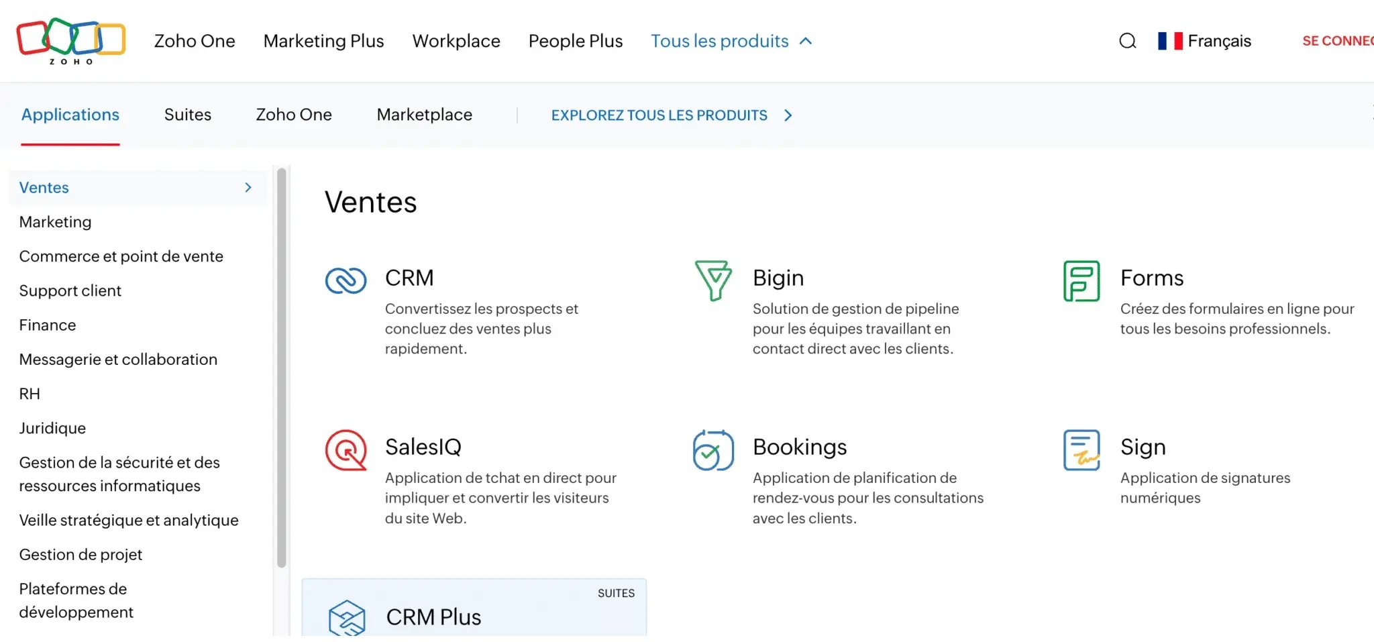Open the search magnifier icon
1374x642 pixels.
click(x=1128, y=41)
